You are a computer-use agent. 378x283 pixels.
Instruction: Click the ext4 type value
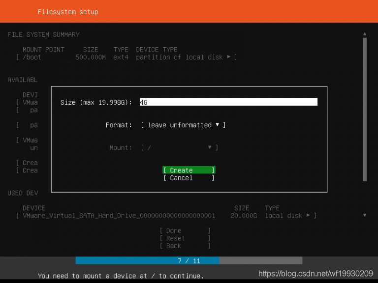click(x=121, y=57)
